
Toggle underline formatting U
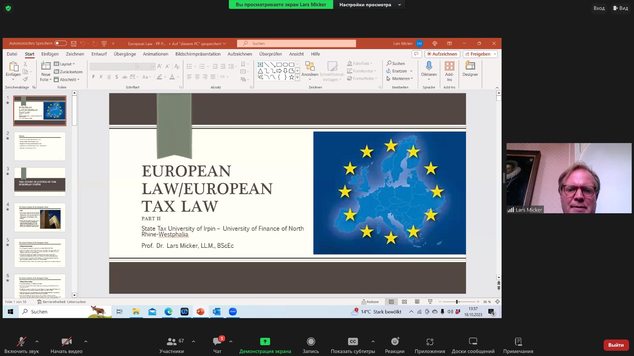coord(109,77)
